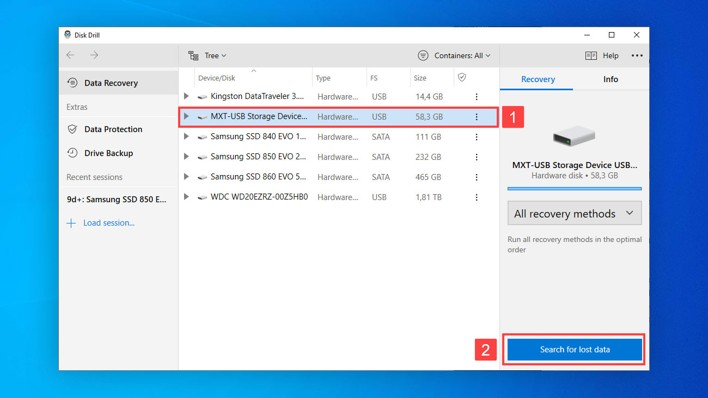Click Search for lost data button
The height and width of the screenshot is (398, 708).
click(575, 350)
